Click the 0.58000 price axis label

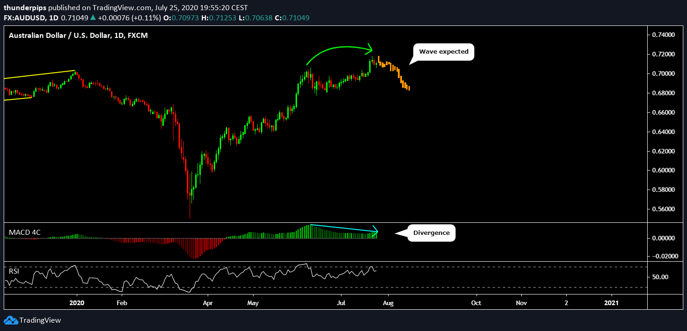[x=663, y=190]
